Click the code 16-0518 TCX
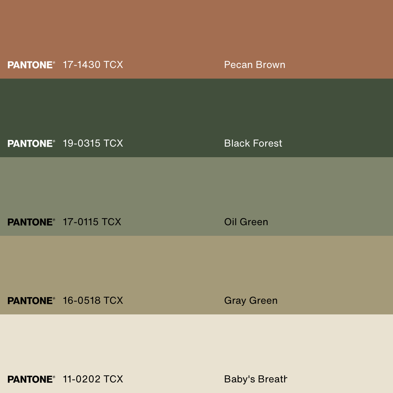The width and height of the screenshot is (393, 393). tap(93, 301)
